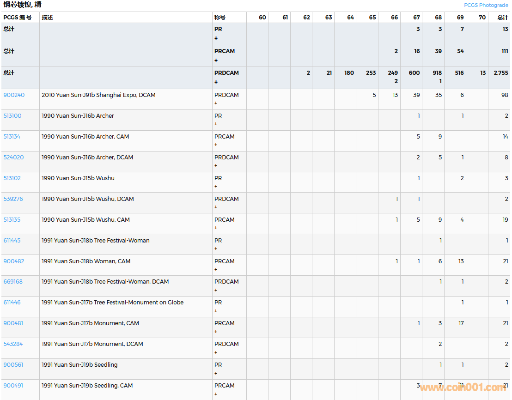Expand plus for 1990 Archer PR row
This screenshot has height=400, width=512.
tap(216, 124)
